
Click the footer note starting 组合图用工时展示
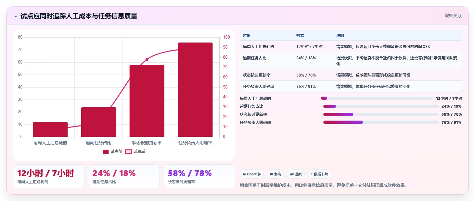point(323,185)
